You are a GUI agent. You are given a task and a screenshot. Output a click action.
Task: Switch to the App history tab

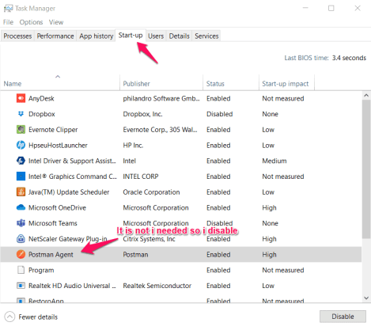(x=97, y=36)
